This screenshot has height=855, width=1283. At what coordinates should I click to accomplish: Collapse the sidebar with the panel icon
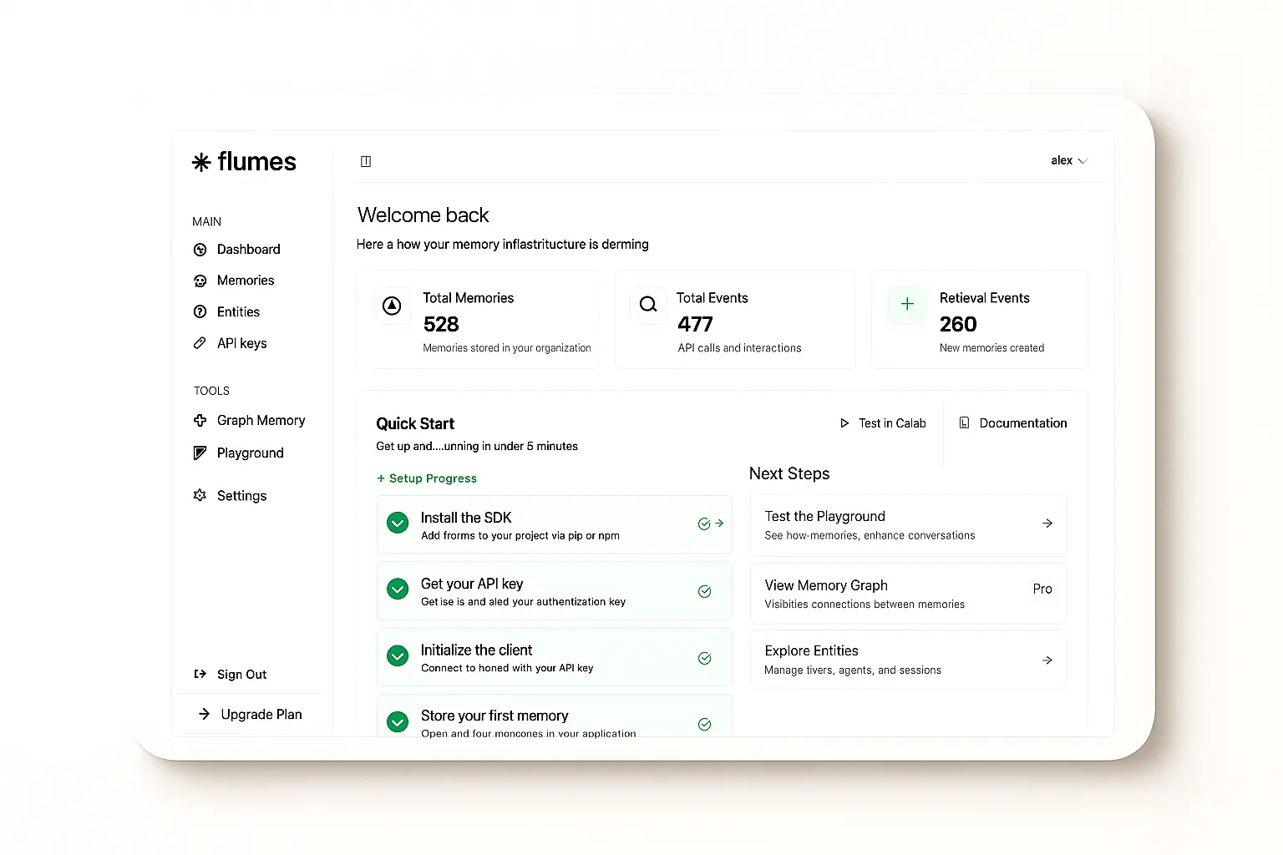366,161
